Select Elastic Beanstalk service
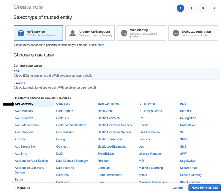Image resolution: width=223 pixels, height=192 pixels. click(x=109, y=118)
